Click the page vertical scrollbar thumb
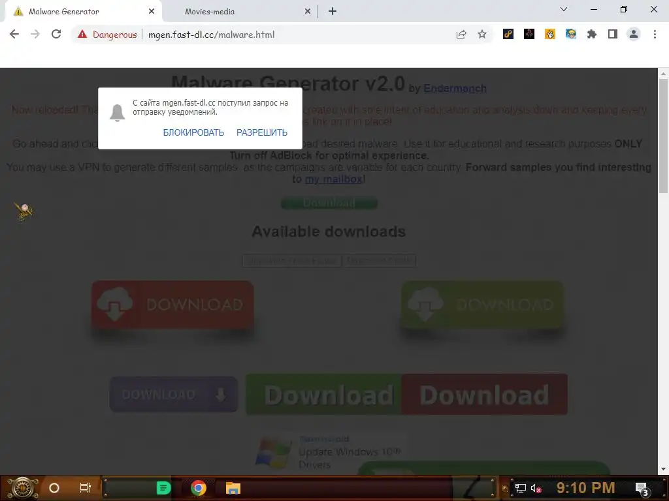 coord(663,135)
